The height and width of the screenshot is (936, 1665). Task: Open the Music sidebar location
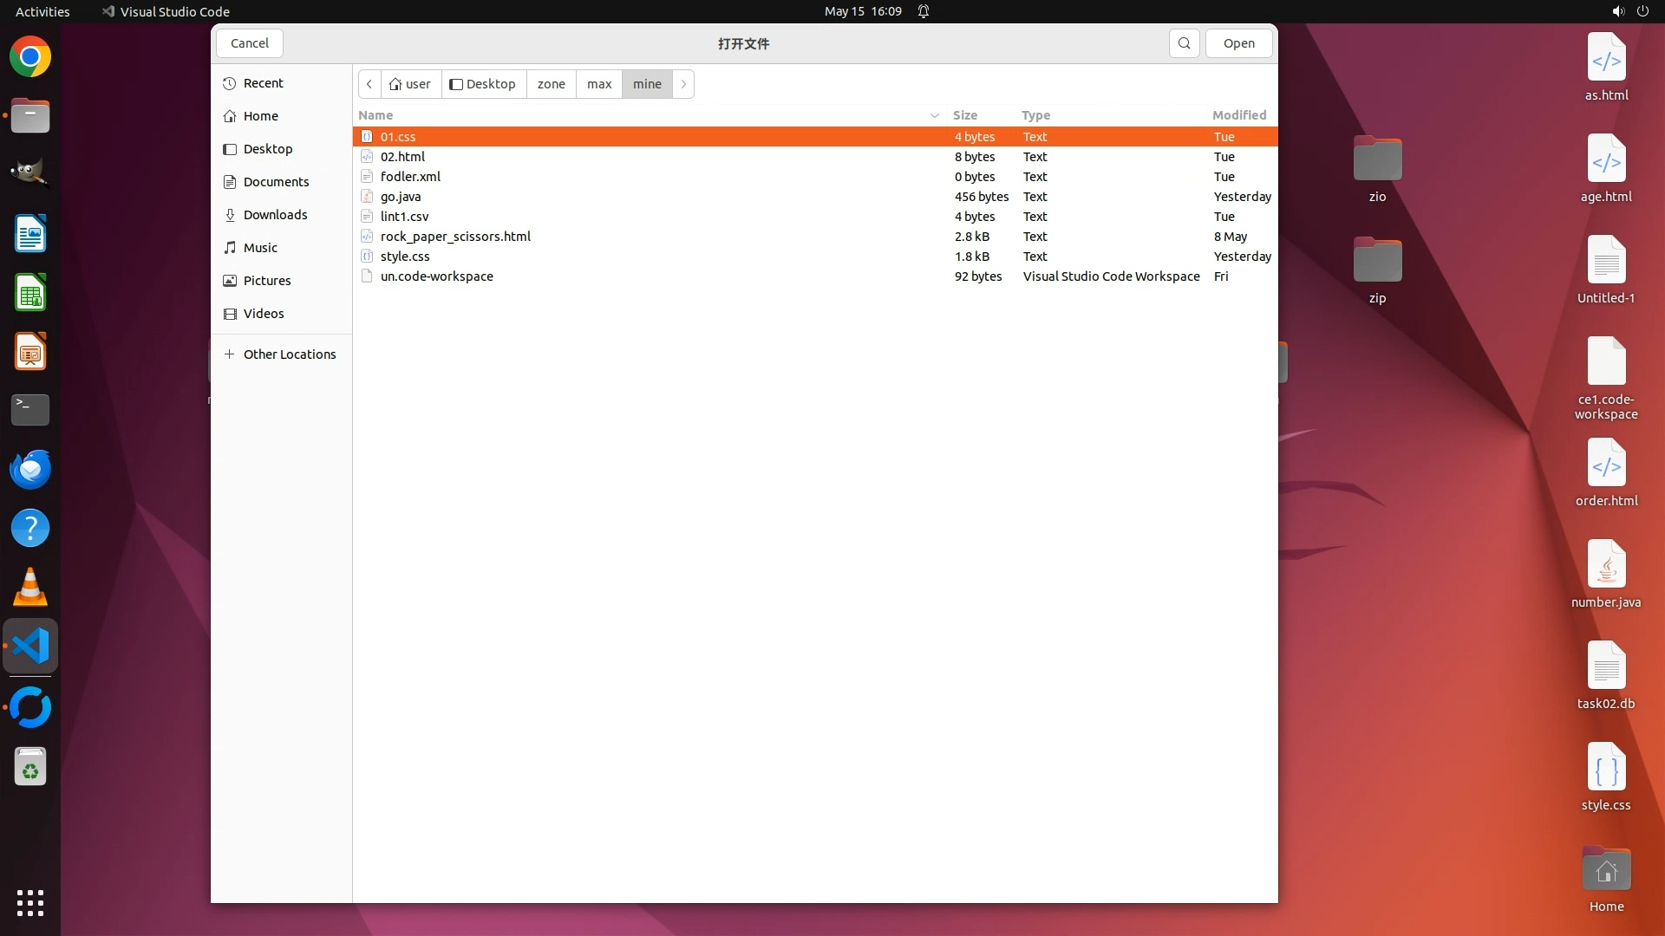tap(260, 248)
